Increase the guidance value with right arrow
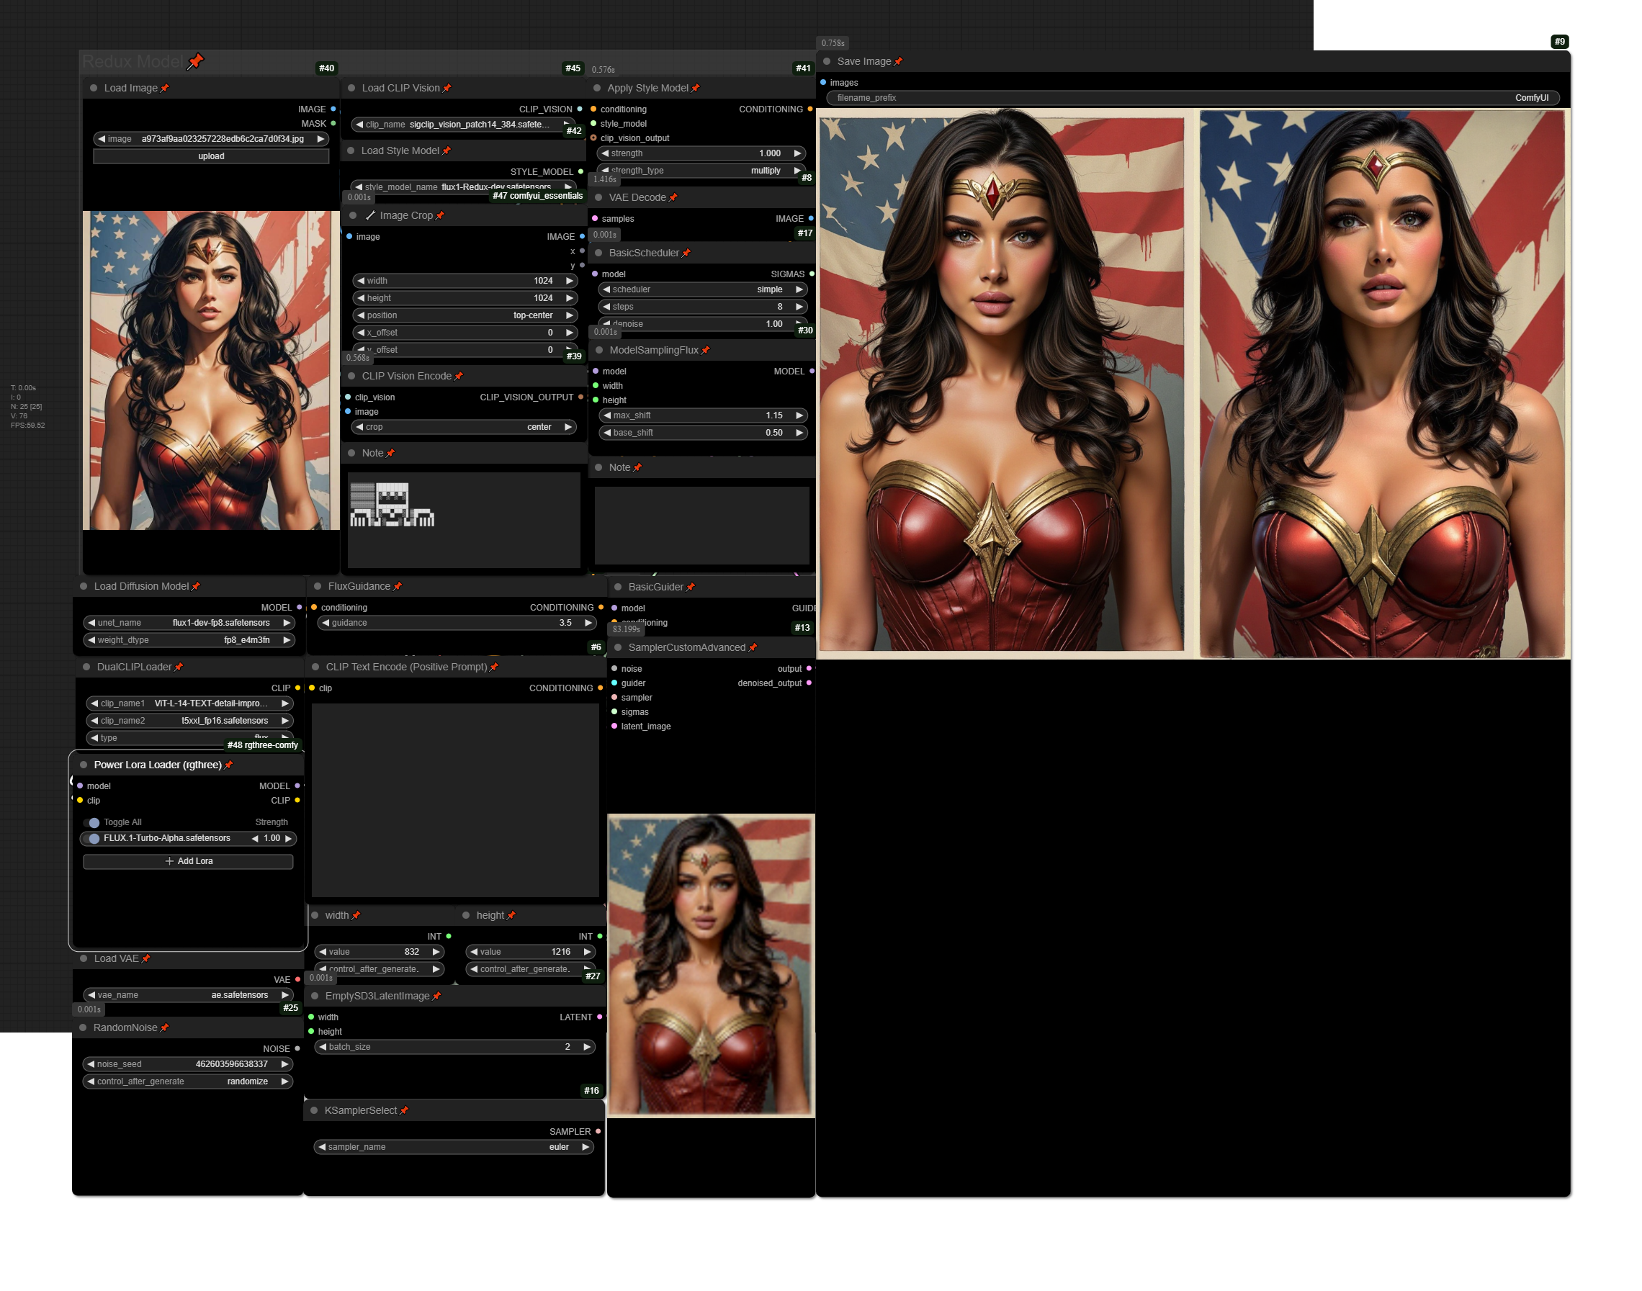 tap(588, 623)
